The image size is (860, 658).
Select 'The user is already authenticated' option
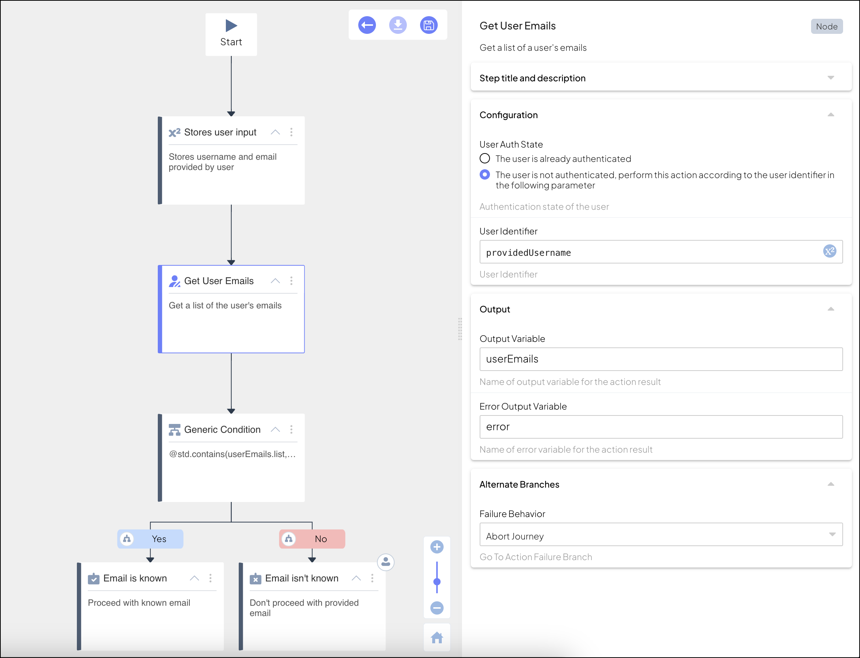pos(484,159)
